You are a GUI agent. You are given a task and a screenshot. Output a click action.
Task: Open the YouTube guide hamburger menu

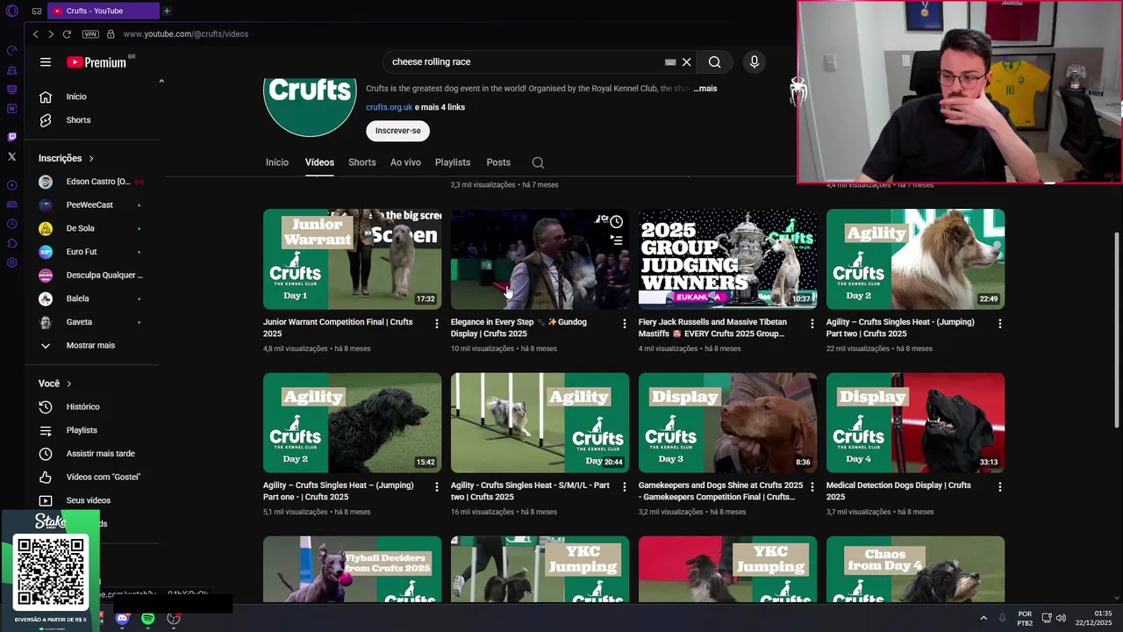[46, 62]
